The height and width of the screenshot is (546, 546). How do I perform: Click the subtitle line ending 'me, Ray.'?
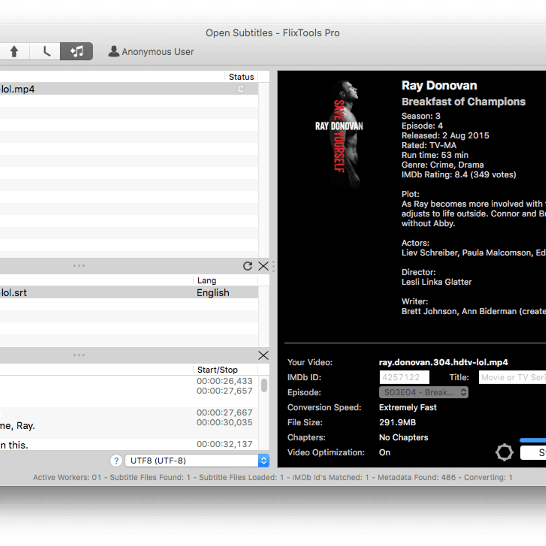(17, 426)
